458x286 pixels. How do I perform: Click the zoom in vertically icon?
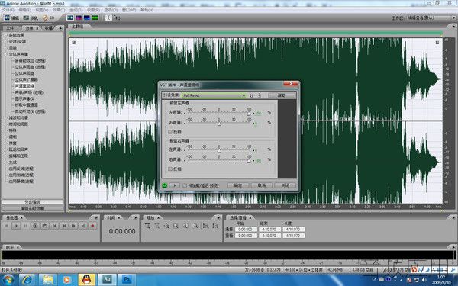tap(206, 226)
